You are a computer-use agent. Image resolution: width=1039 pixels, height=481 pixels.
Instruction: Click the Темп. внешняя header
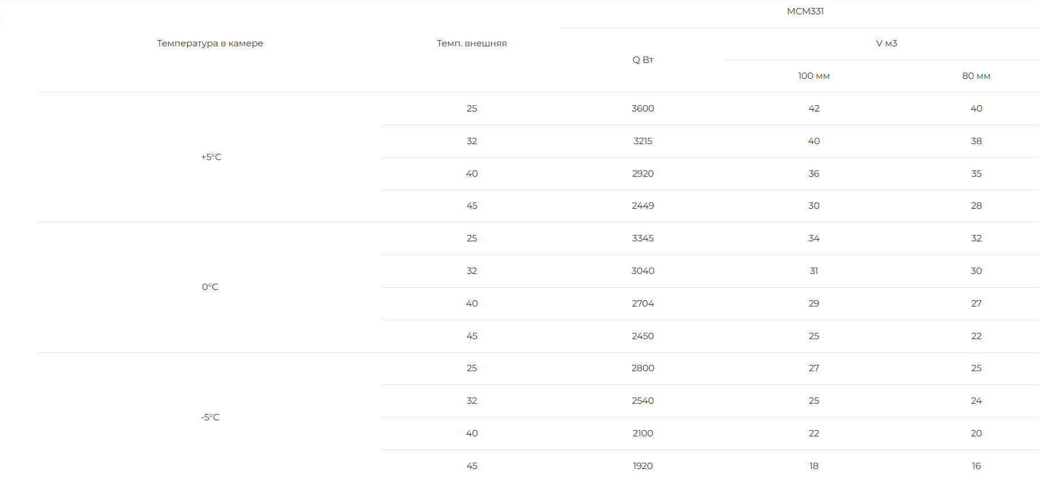[472, 43]
